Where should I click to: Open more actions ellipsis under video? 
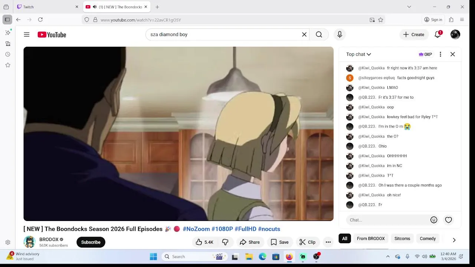click(x=328, y=242)
